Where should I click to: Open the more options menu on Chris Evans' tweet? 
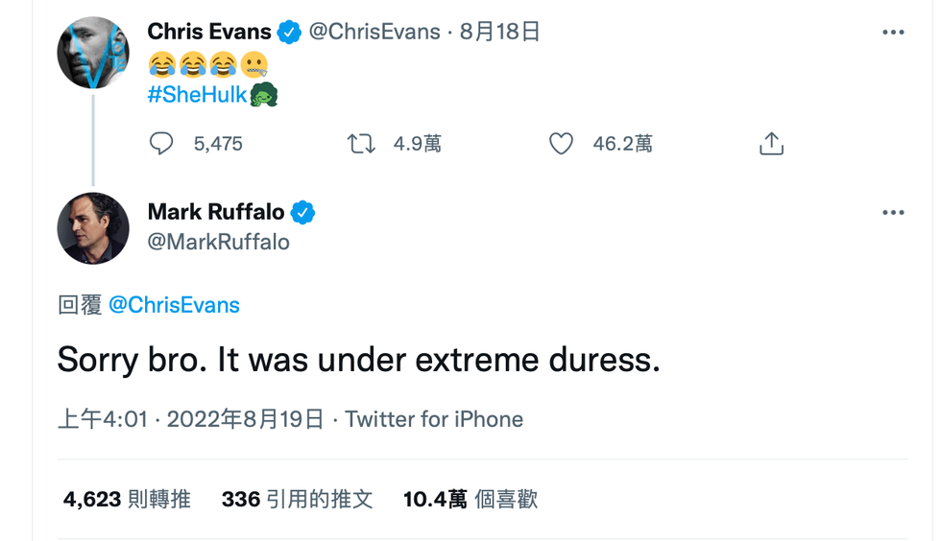(893, 33)
